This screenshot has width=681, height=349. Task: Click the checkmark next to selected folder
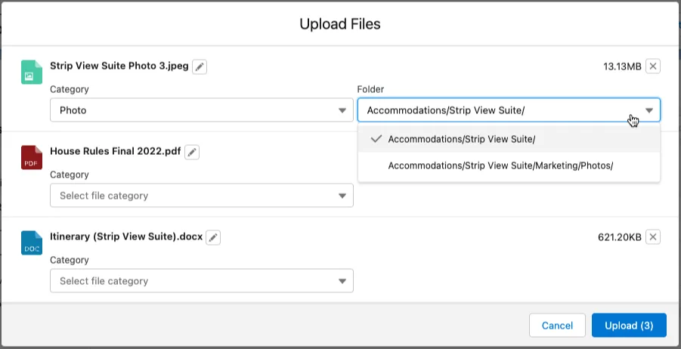coord(376,139)
